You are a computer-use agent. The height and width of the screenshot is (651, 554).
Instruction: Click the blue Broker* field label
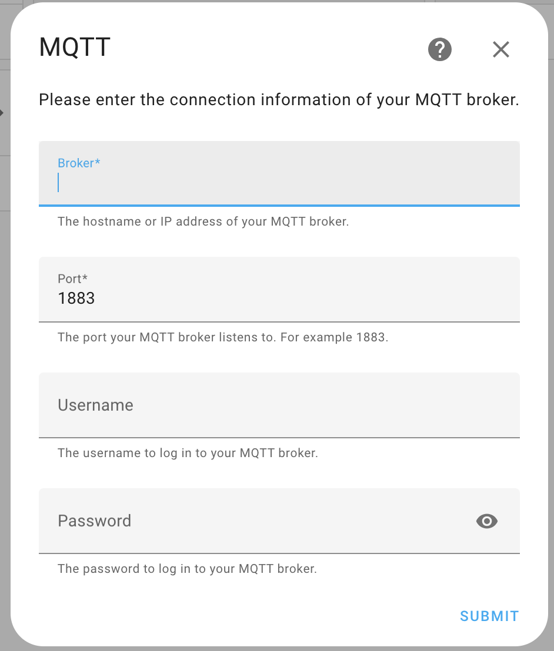coord(79,163)
